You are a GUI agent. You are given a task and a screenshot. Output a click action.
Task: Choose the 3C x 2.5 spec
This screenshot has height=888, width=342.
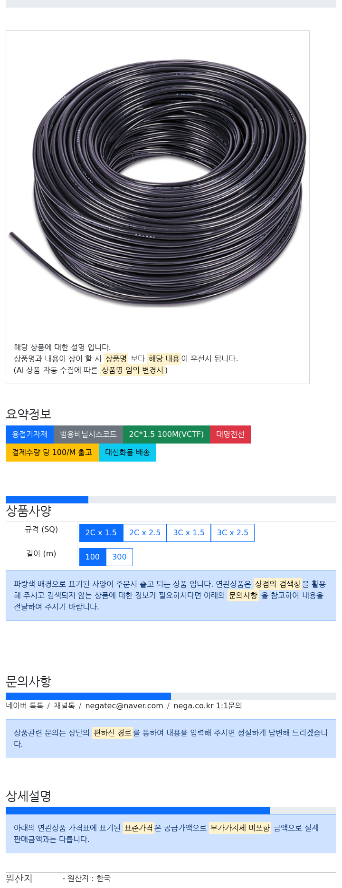click(233, 532)
